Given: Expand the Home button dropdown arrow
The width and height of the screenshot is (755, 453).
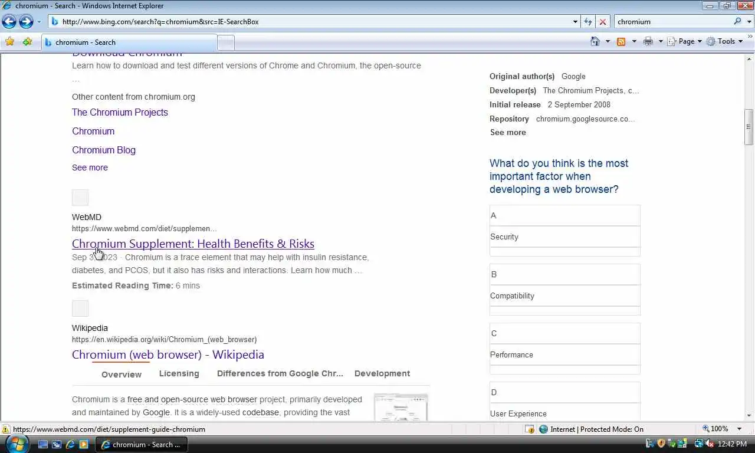Looking at the screenshot, I should 608,41.
